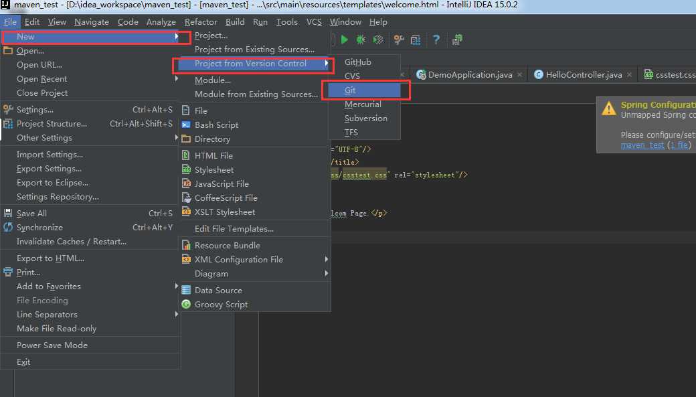Screen dimensions: 696x397
Task: Switch to csstest.css tab
Action: [671, 74]
